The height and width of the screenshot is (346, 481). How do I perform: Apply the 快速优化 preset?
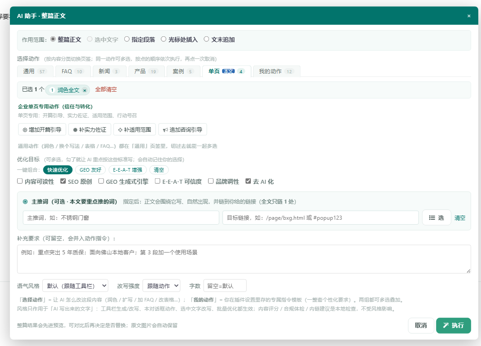pyautogui.click(x=58, y=170)
